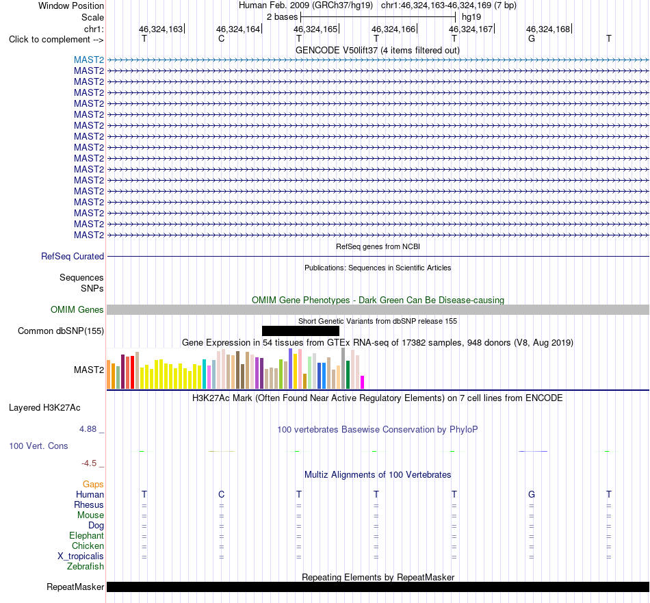Click the scale bar line for 2 bases
The image size is (650, 603).
tap(378, 17)
